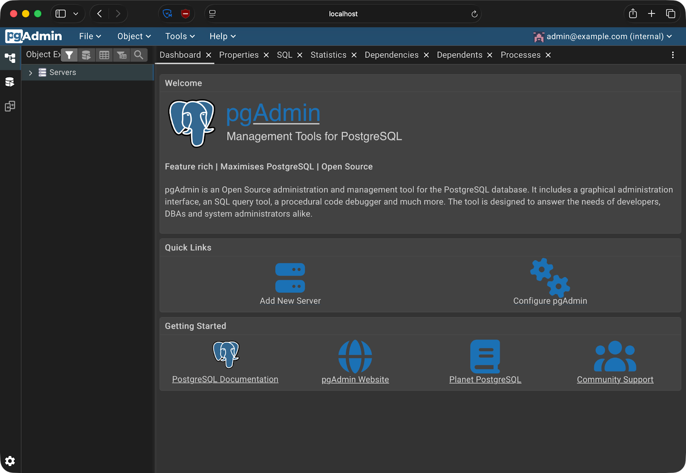Image resolution: width=686 pixels, height=473 pixels.
Task: Show the browser tab overview
Action: point(671,14)
